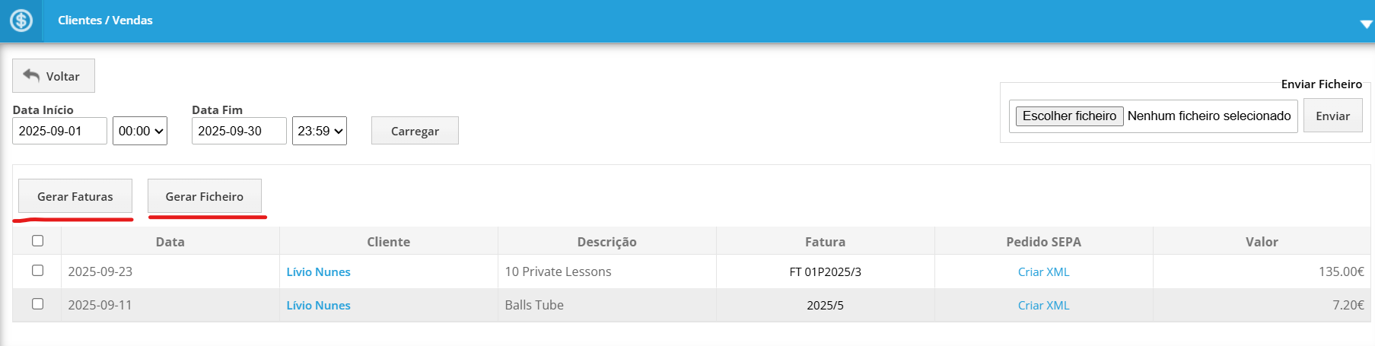Check the 2025-09-23 row checkbox
This screenshot has width=1375, height=346.
tap(37, 271)
